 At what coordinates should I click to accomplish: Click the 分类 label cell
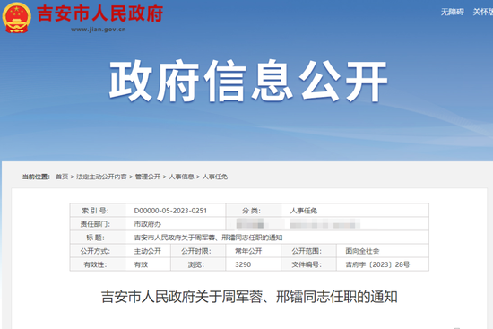(x=253, y=211)
